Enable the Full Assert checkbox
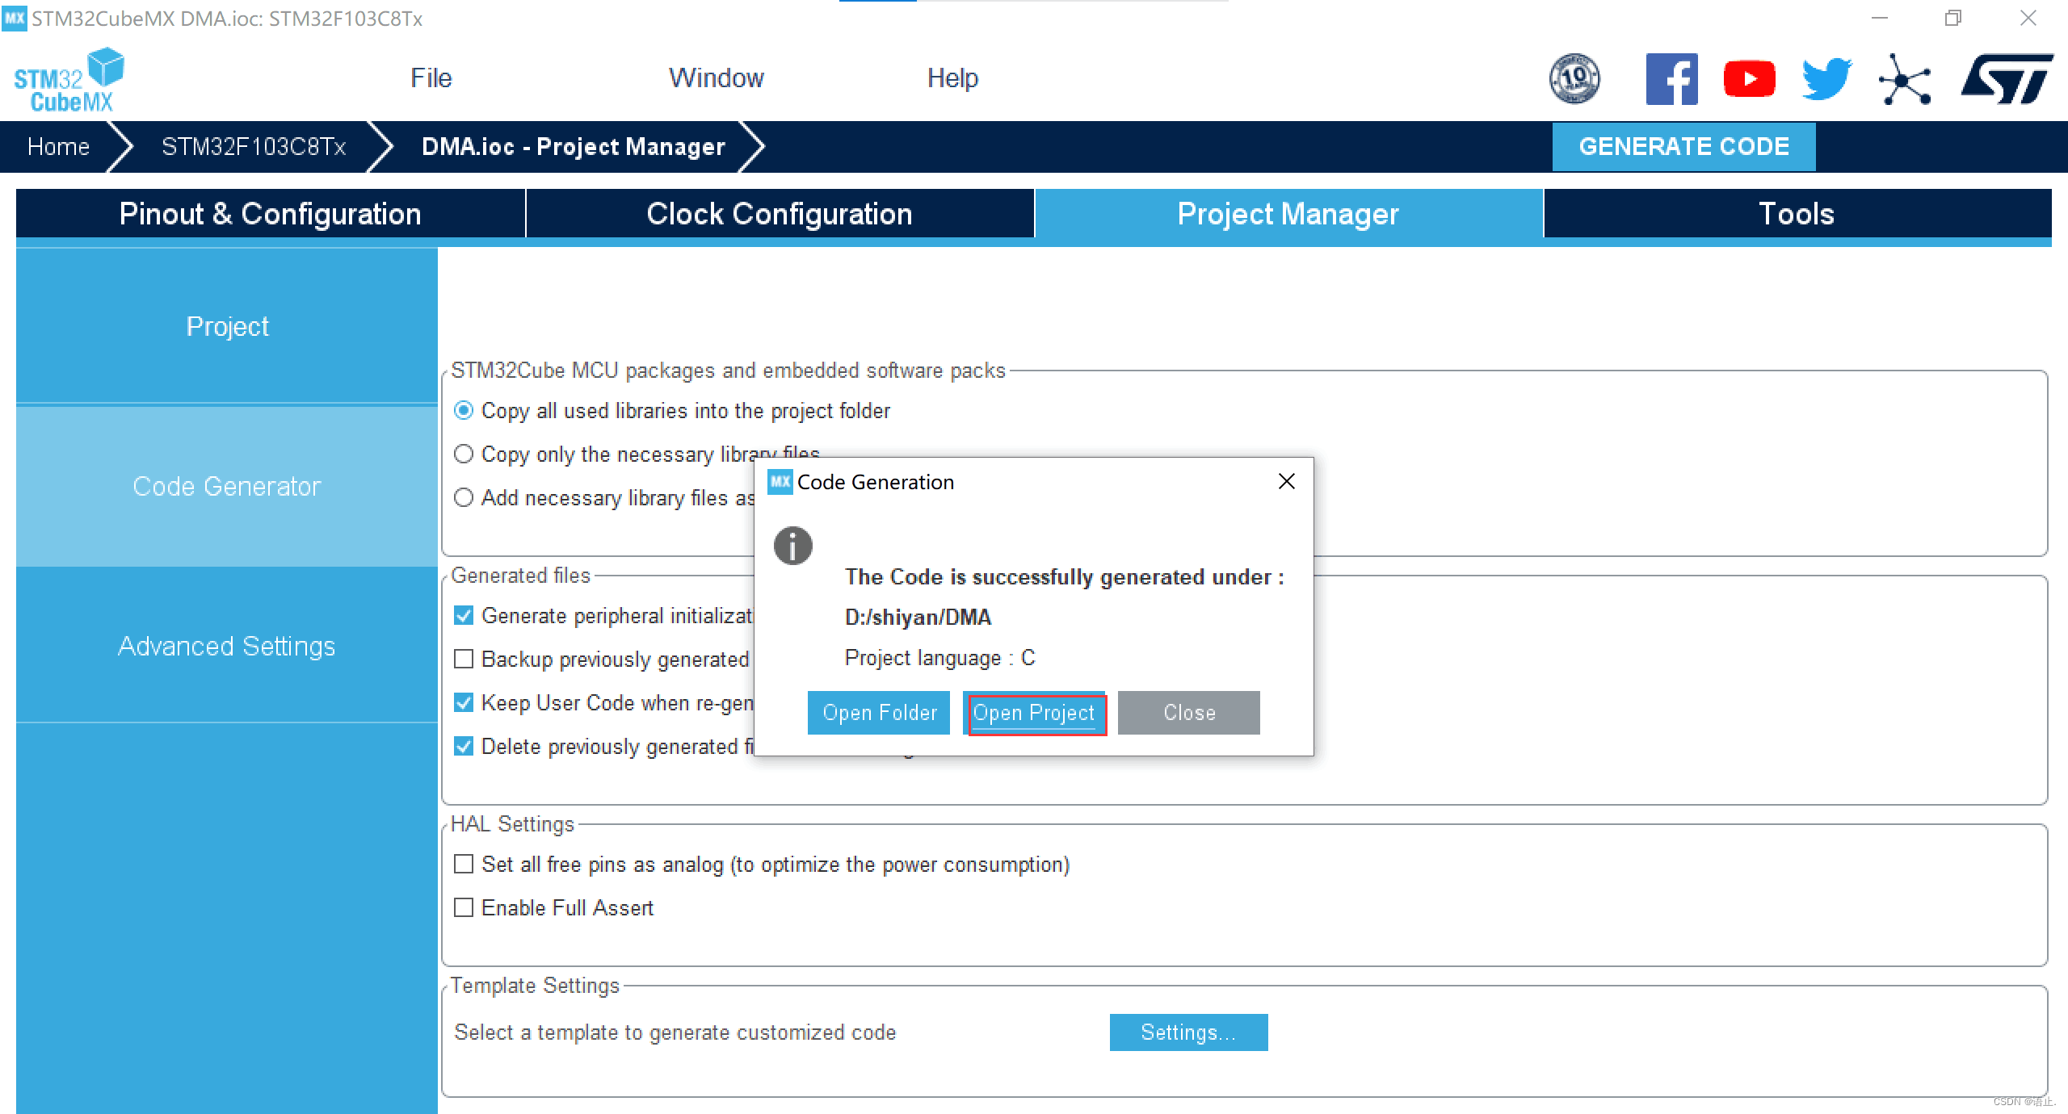Image resolution: width=2068 pixels, height=1114 pixels. [x=464, y=908]
